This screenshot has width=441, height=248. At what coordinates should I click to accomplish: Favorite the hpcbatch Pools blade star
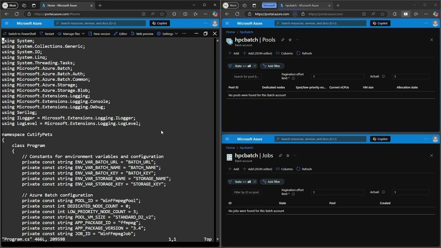[x=290, y=40]
